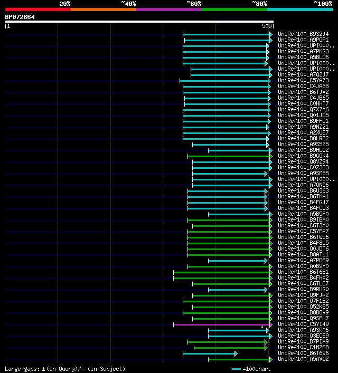Screen dimensions: 338x373
Task: Open hit UniRef100_B9S2J4
Action: pyautogui.click(x=303, y=34)
